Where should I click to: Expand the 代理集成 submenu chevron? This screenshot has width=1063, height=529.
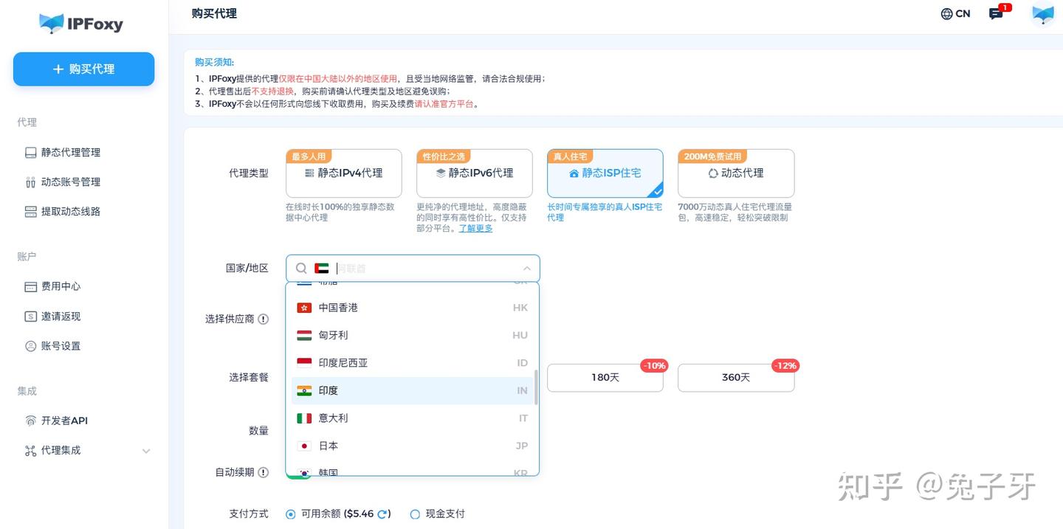pyautogui.click(x=146, y=451)
